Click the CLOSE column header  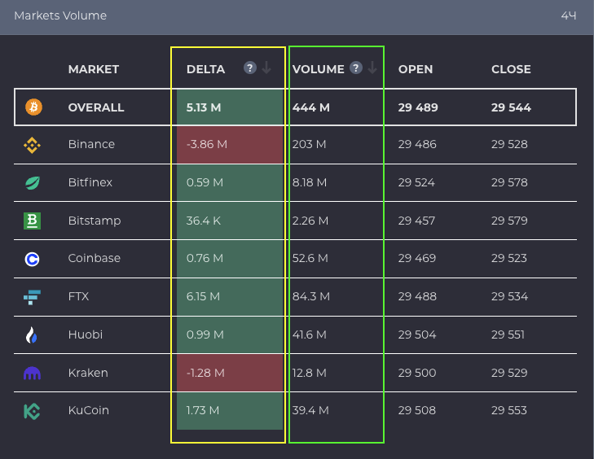pyautogui.click(x=511, y=69)
